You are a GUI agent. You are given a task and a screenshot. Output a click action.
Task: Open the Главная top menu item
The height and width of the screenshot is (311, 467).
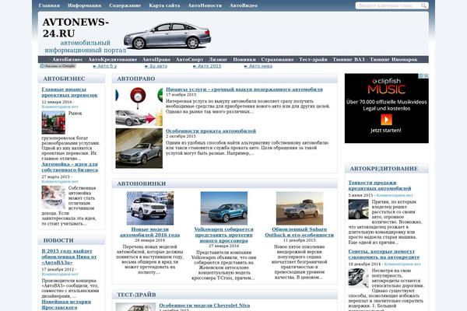[49, 5]
